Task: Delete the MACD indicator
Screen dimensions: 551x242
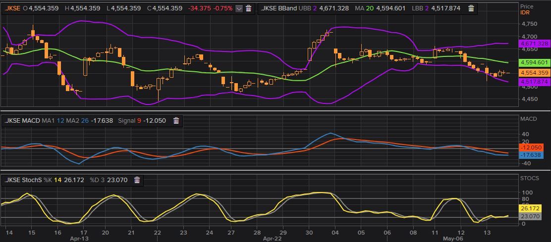Action: pyautogui.click(x=176, y=120)
